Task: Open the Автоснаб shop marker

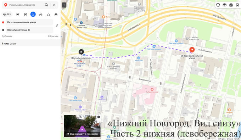Action: (139, 58)
